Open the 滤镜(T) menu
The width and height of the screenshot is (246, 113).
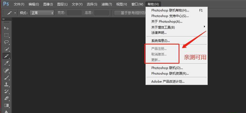pos(107,4)
